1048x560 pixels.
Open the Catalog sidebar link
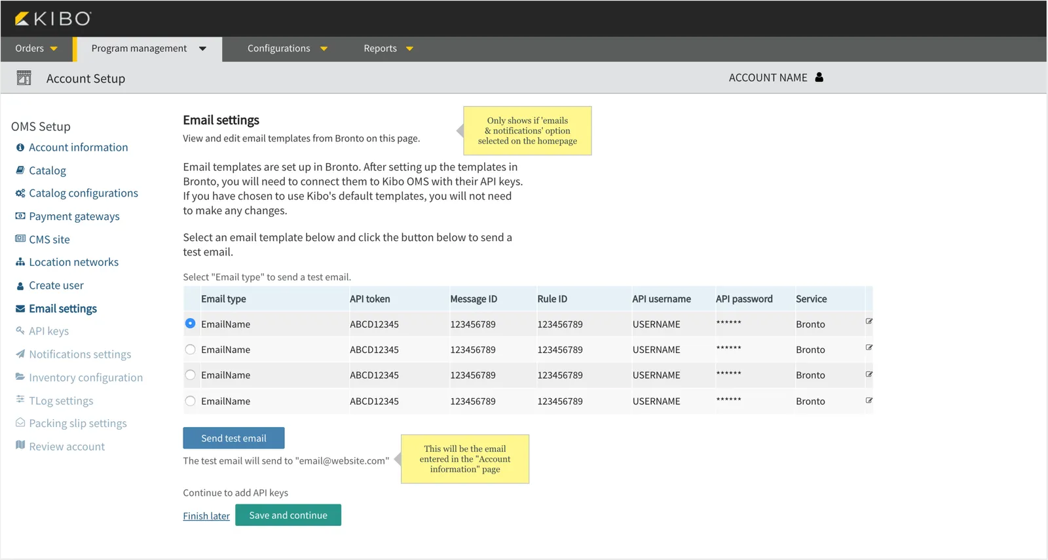48,170
